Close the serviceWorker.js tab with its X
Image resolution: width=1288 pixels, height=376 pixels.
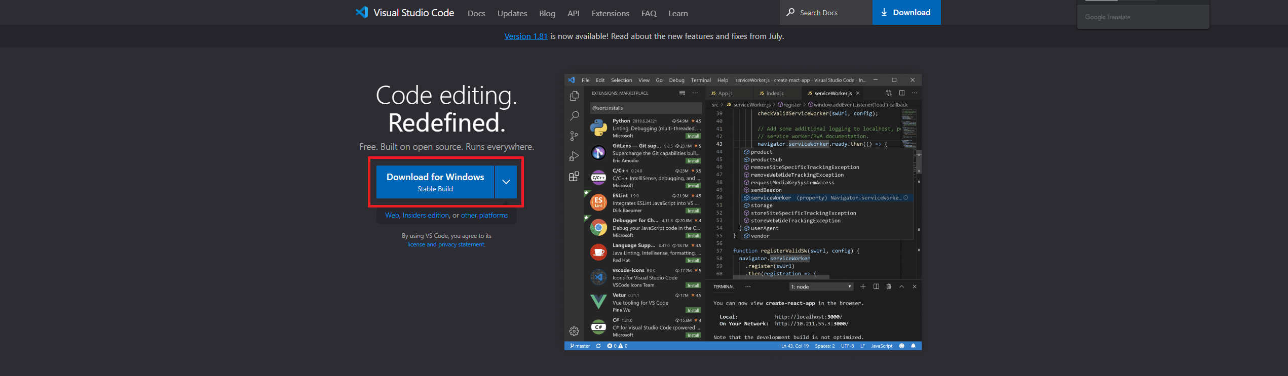(x=858, y=93)
